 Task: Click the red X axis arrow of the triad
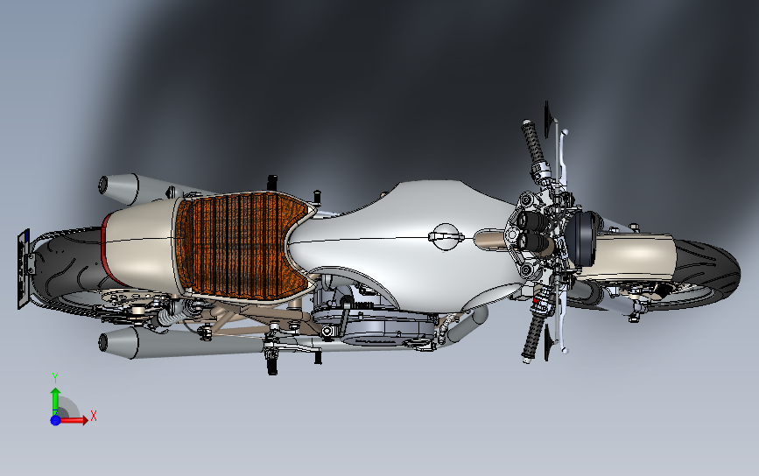point(74,420)
